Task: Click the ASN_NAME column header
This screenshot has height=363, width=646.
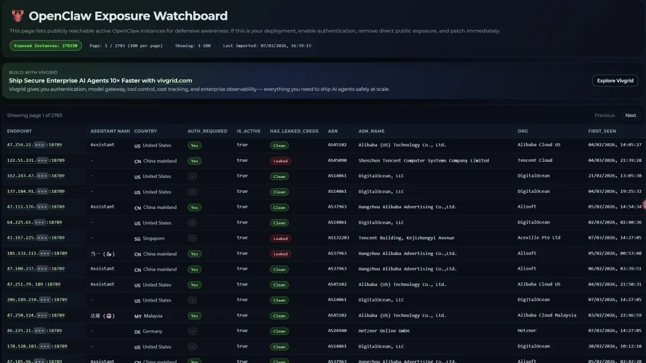Action: (371, 131)
